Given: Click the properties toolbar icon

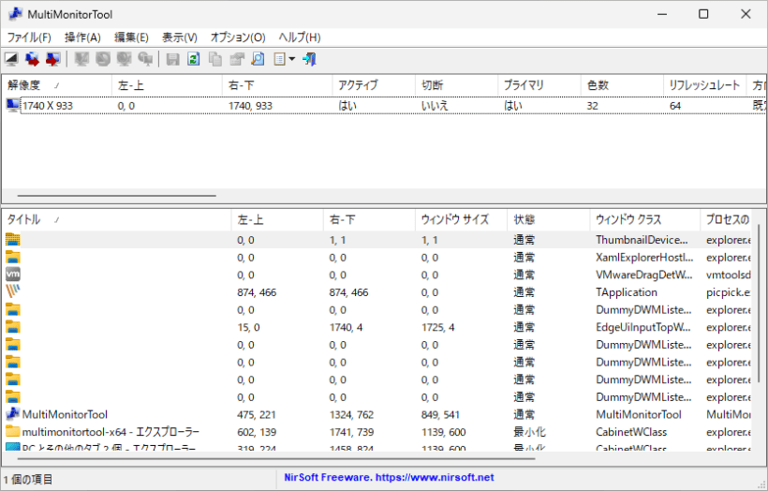Looking at the screenshot, I should click(x=237, y=59).
